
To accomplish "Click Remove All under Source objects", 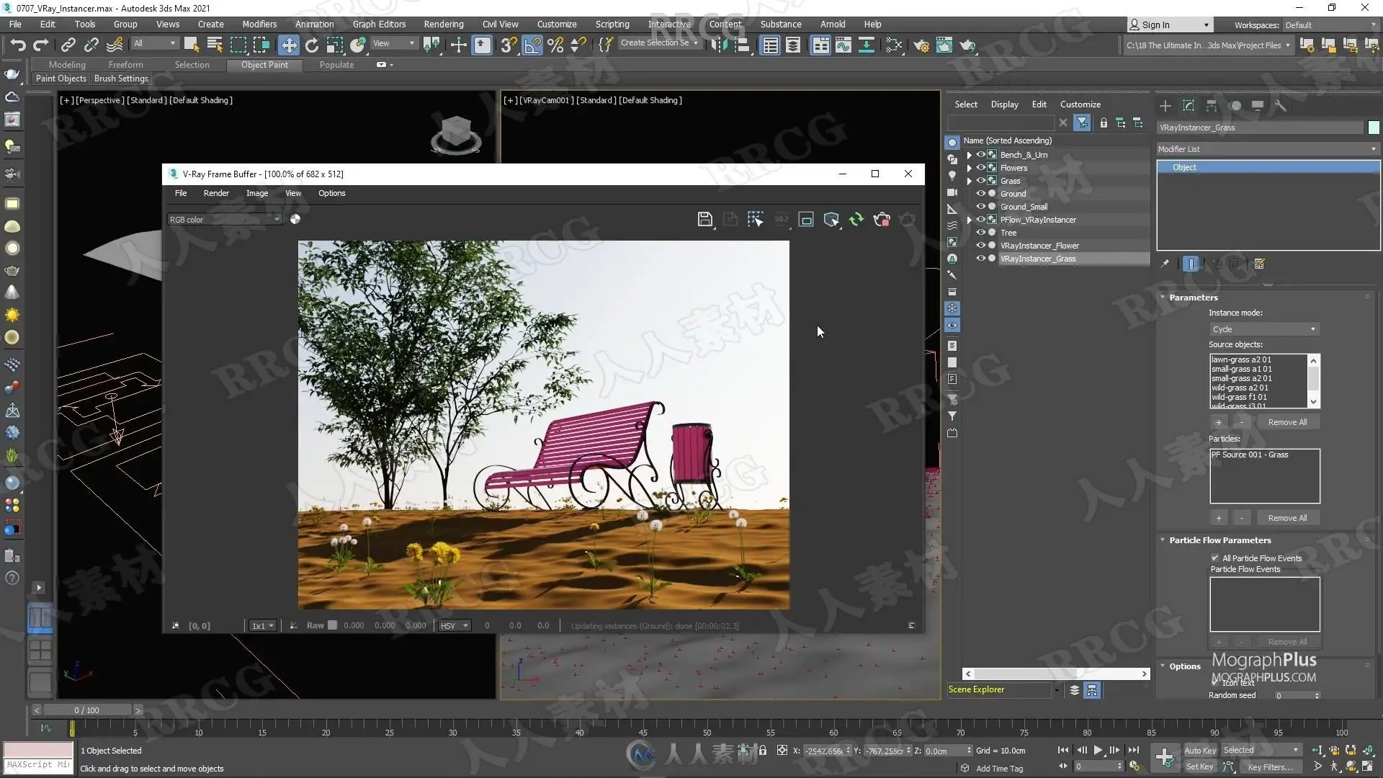I will 1286,422.
